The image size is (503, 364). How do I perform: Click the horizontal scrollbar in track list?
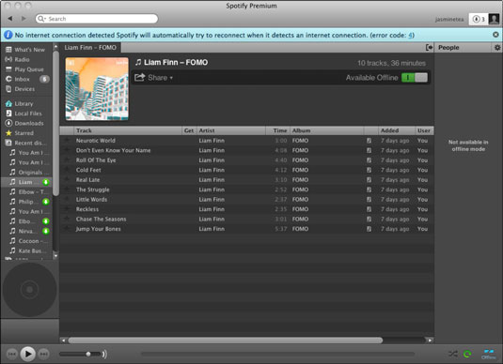[x=226, y=341]
